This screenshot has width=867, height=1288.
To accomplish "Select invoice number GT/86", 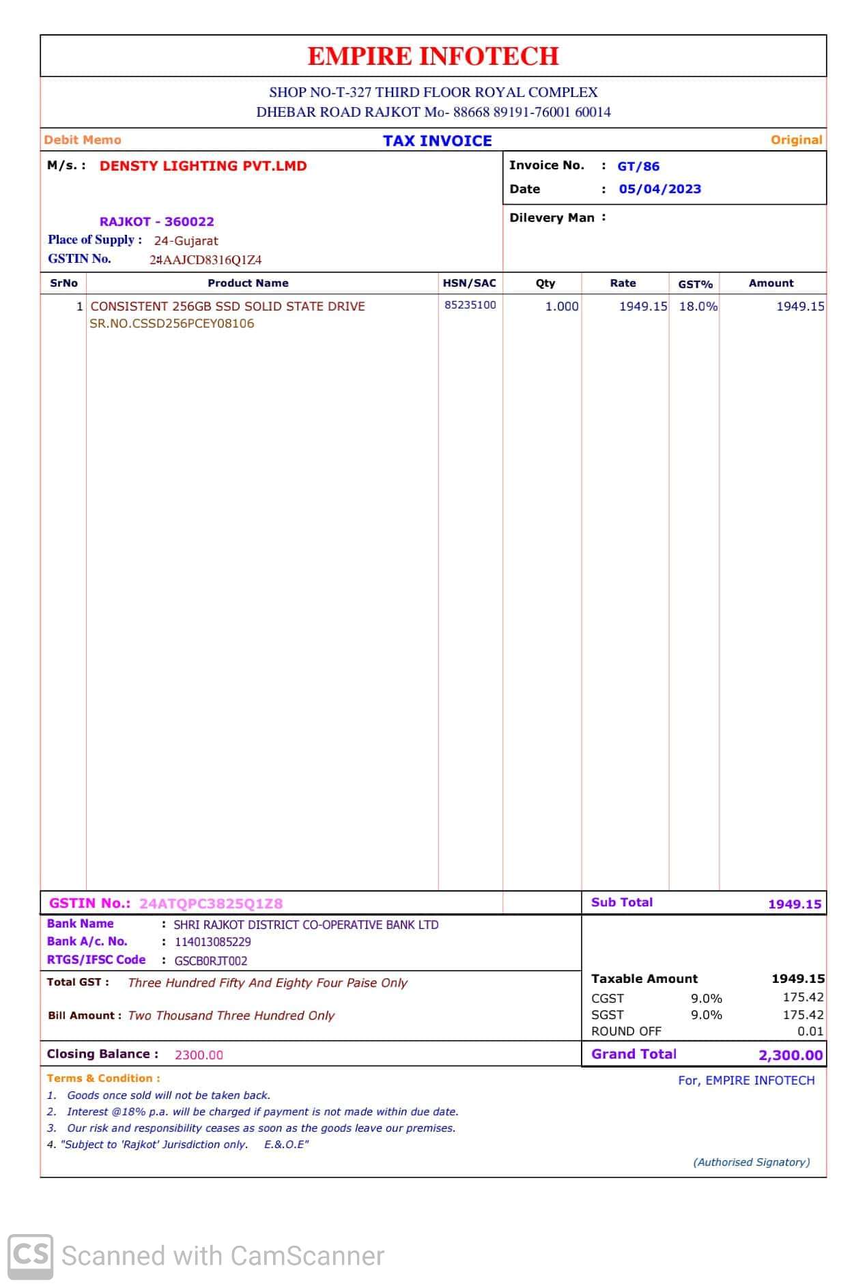I will [638, 166].
